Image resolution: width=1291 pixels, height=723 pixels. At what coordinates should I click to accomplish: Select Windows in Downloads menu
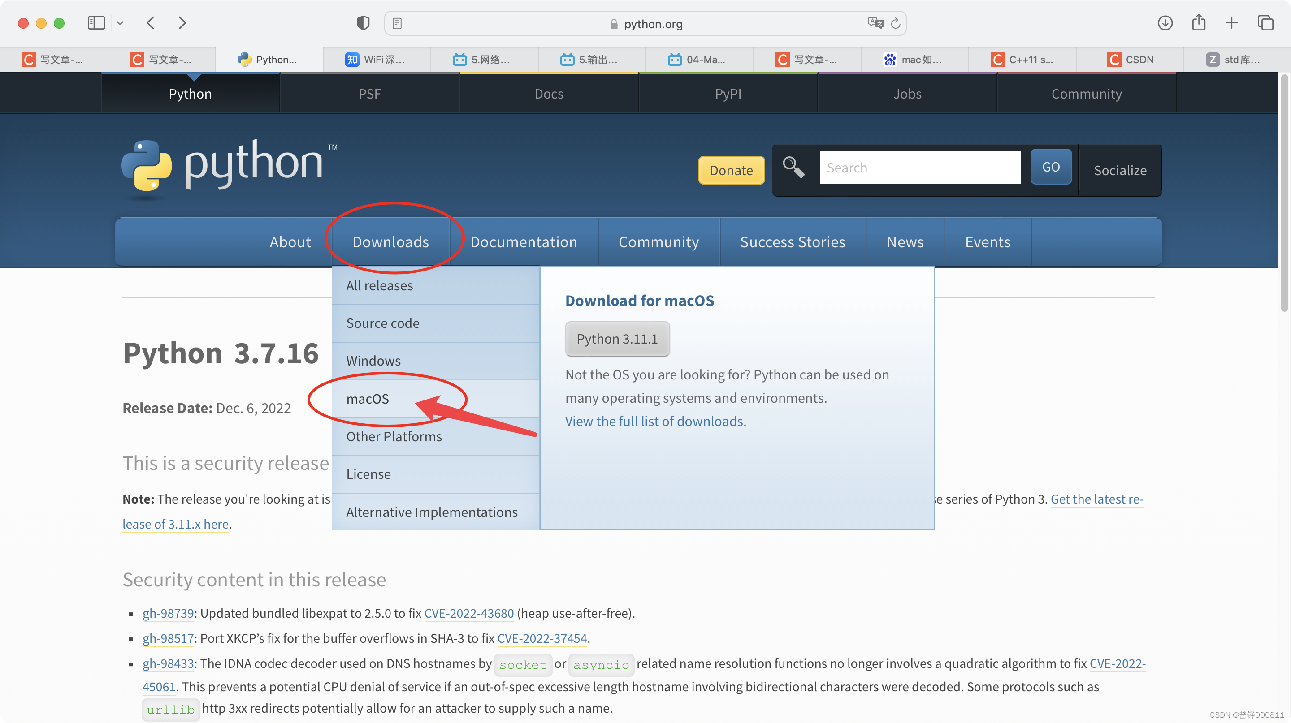click(436, 361)
